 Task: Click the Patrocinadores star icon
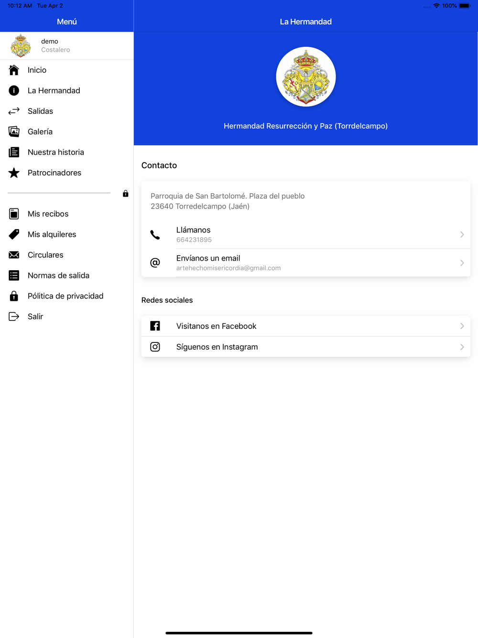tap(14, 173)
